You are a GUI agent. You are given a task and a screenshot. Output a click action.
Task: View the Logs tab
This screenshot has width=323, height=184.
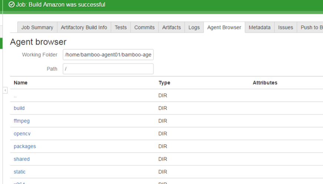click(x=194, y=27)
